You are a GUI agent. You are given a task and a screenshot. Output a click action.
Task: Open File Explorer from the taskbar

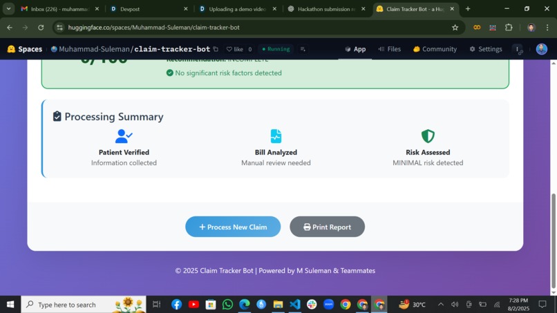pyautogui.click(x=278, y=305)
